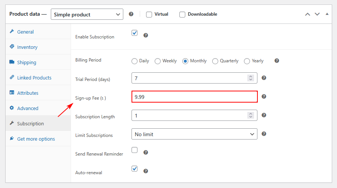The width and height of the screenshot is (337, 188).
Task: Click Trial Period spinner arrows
Action: (x=251, y=78)
